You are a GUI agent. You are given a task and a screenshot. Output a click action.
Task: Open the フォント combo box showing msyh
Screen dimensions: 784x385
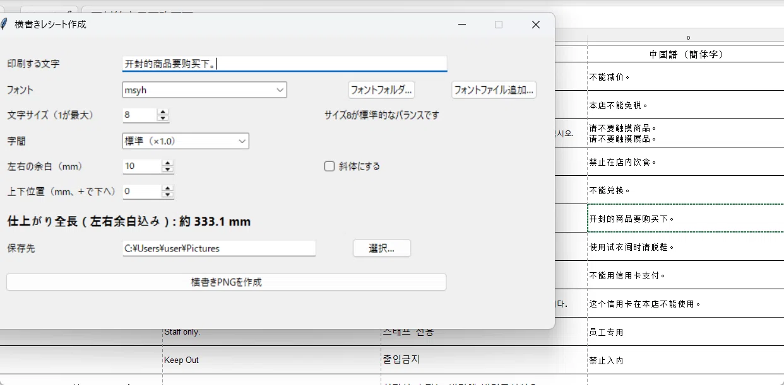click(205, 90)
